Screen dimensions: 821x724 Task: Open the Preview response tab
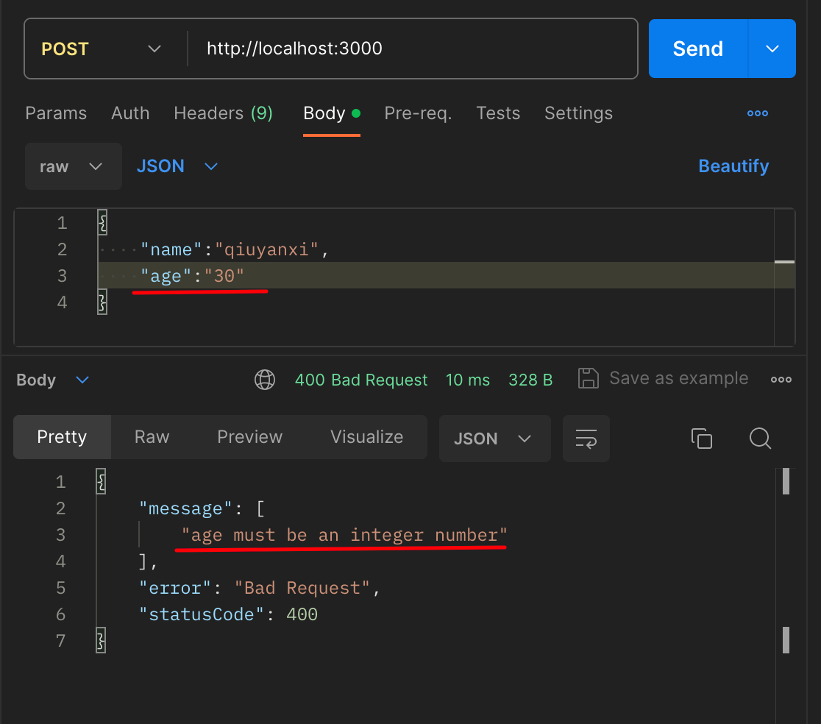(x=249, y=437)
